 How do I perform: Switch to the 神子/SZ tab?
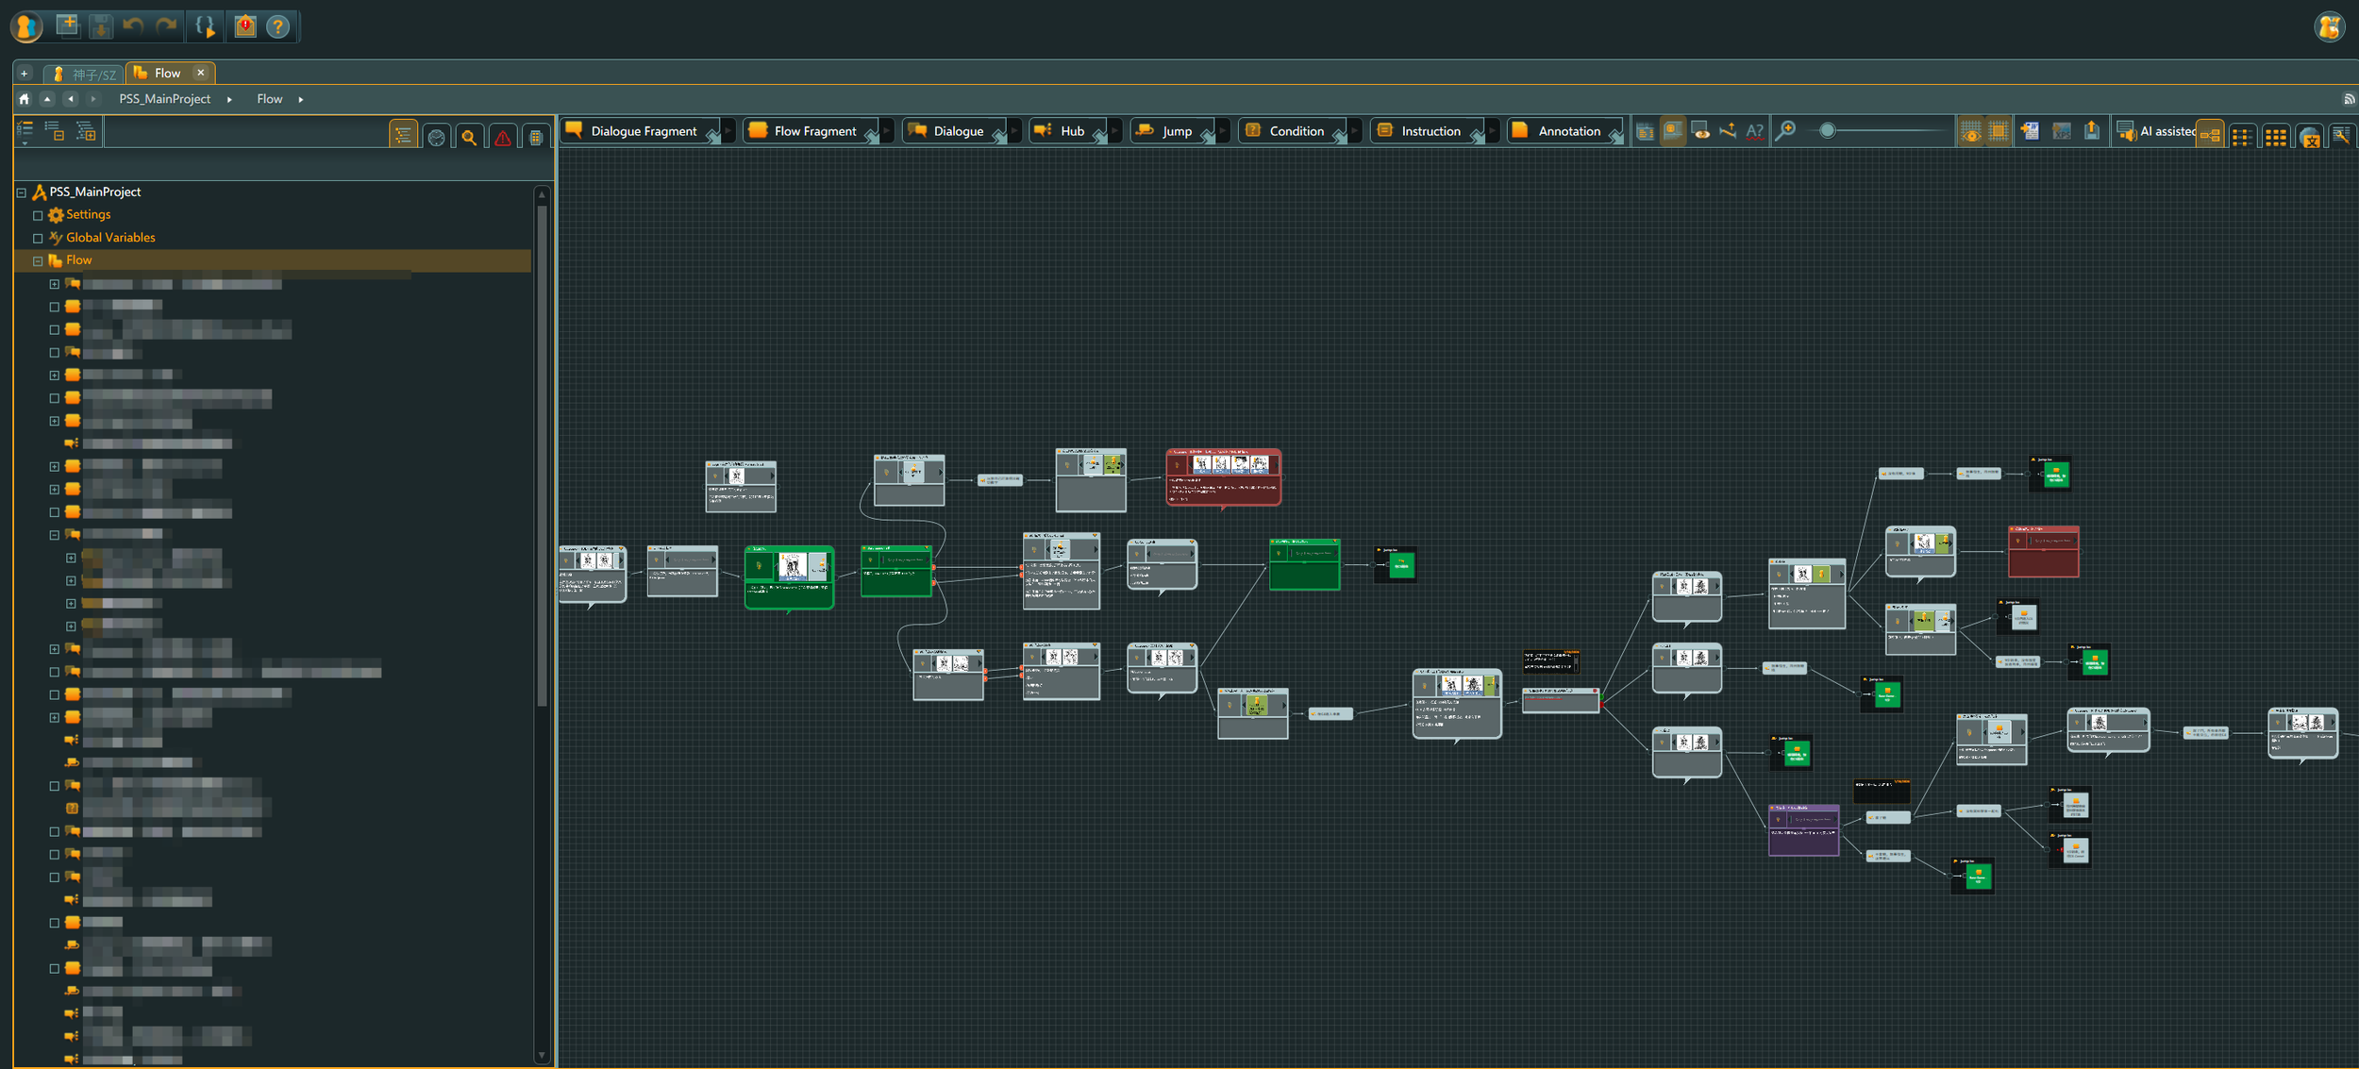click(85, 74)
